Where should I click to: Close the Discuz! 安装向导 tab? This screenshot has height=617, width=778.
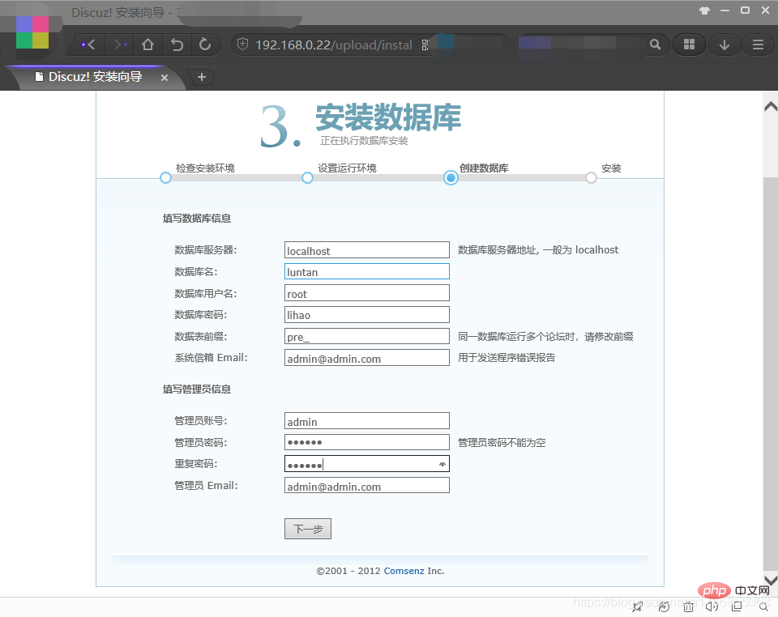(165, 77)
